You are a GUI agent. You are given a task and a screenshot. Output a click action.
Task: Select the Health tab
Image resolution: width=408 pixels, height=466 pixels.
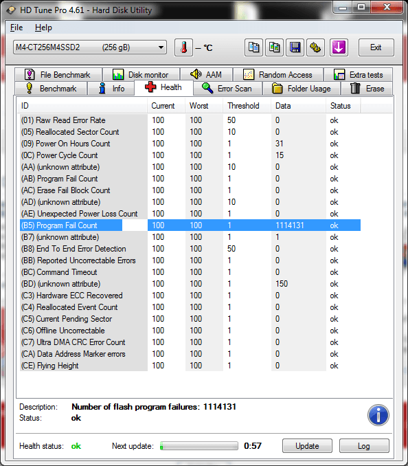click(163, 87)
